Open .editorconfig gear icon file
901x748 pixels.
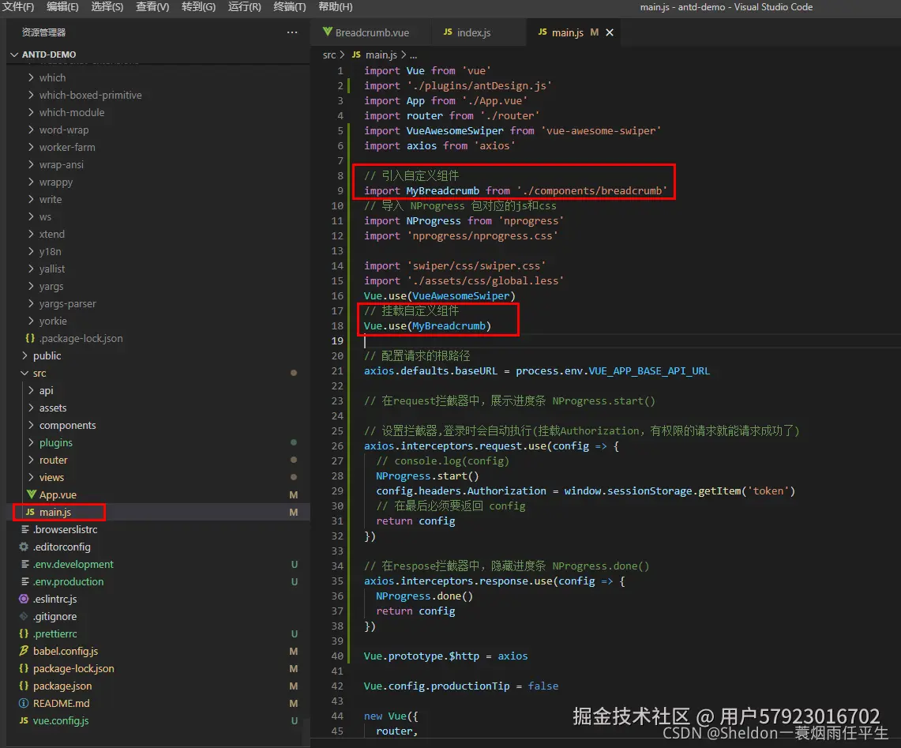tap(24, 547)
